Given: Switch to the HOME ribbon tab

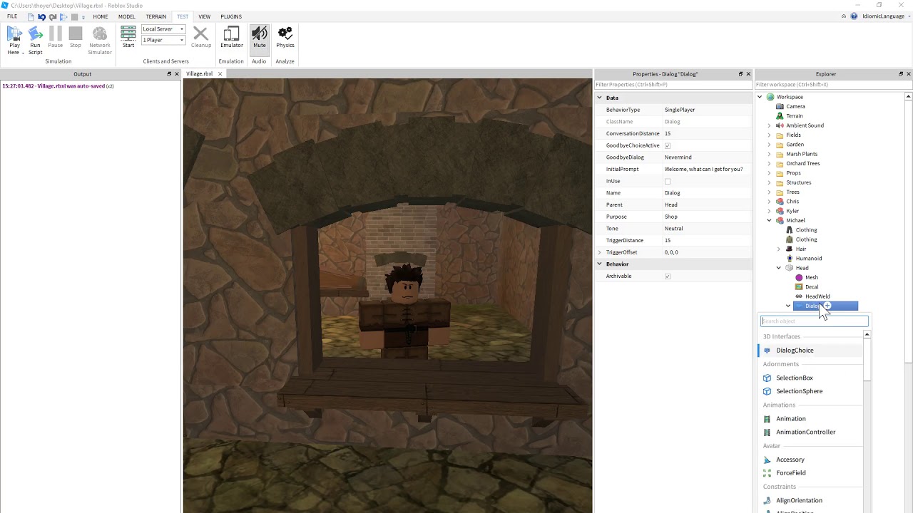Looking at the screenshot, I should [x=101, y=16].
